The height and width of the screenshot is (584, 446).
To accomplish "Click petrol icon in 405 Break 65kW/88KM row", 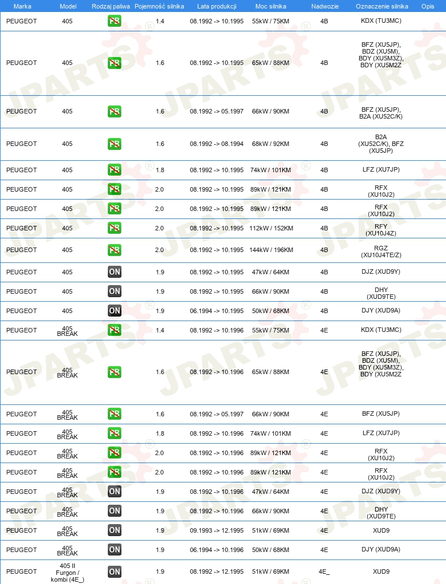I will (115, 372).
